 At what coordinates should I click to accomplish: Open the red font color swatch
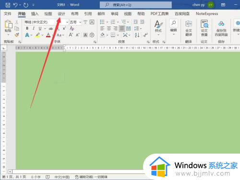[48, 35]
